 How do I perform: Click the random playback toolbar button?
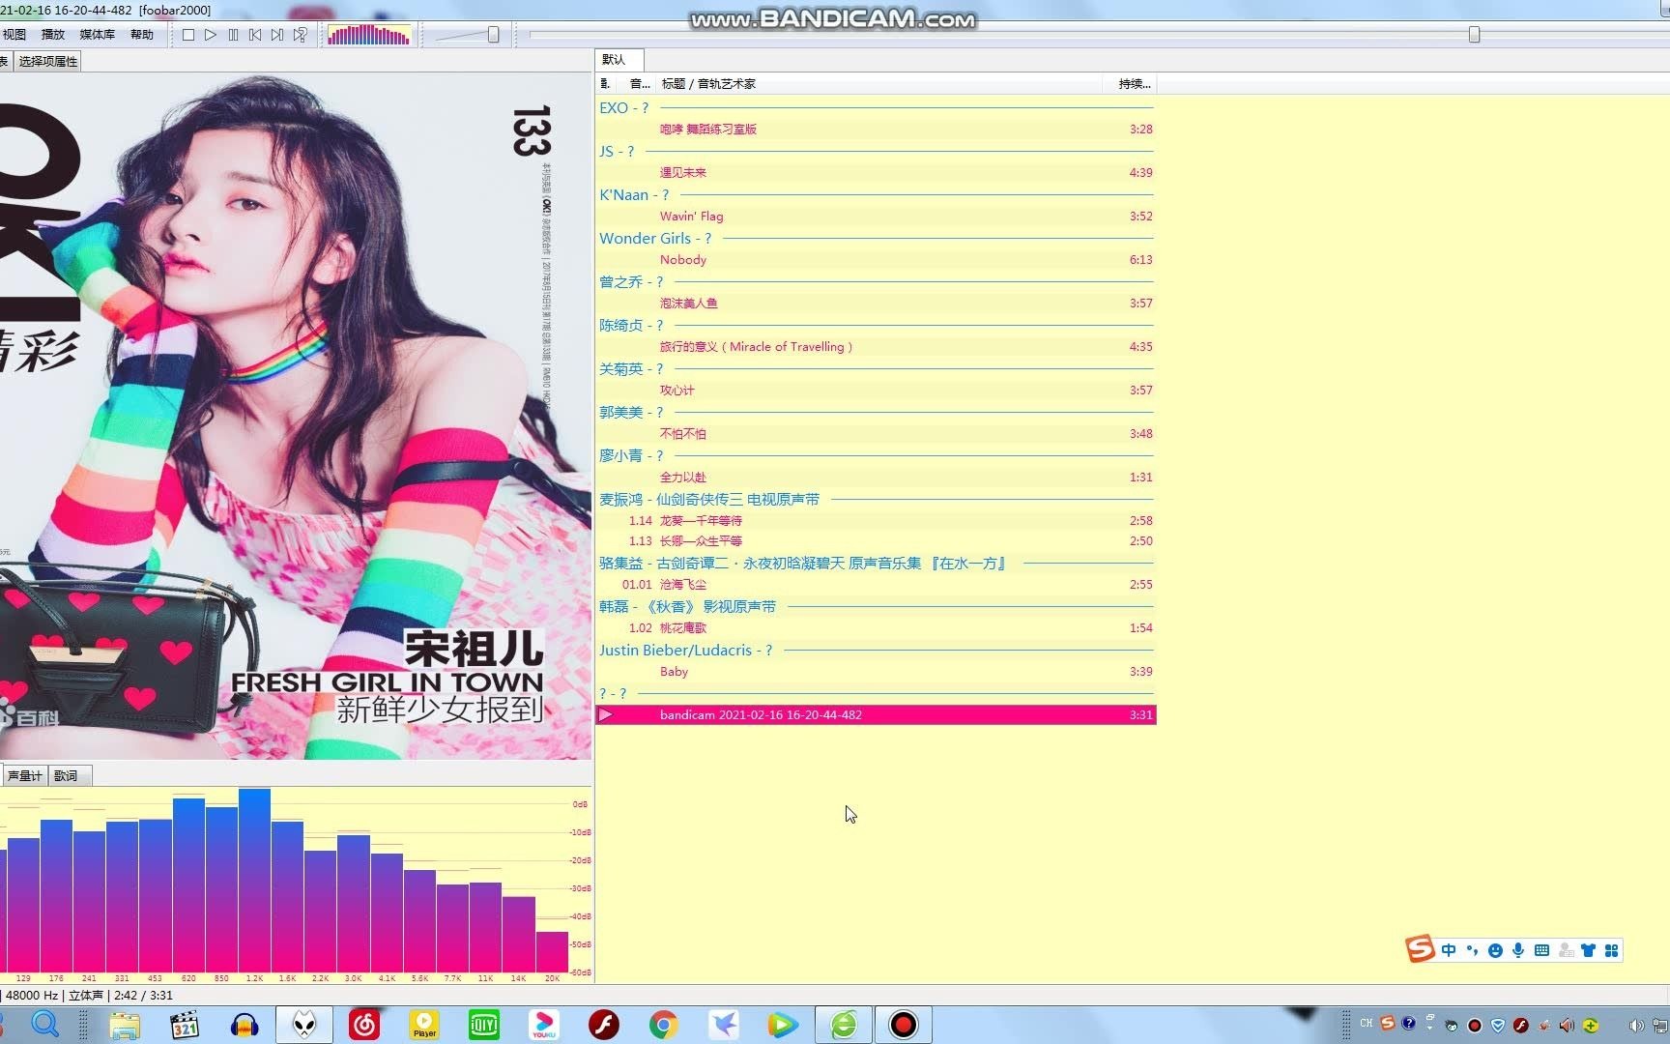pos(301,35)
